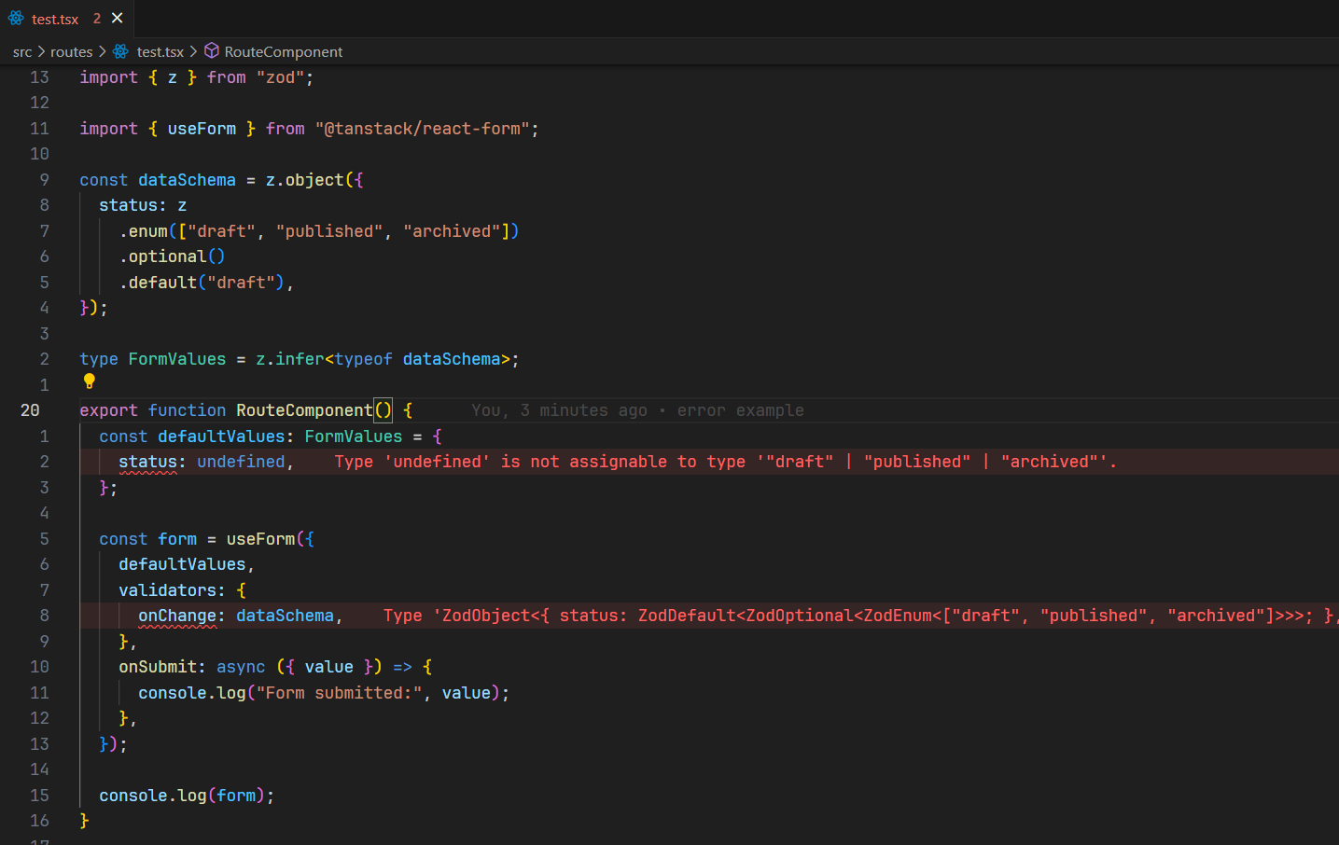Click FormValues in the type declaration
The image size is (1339, 845).
tap(177, 359)
